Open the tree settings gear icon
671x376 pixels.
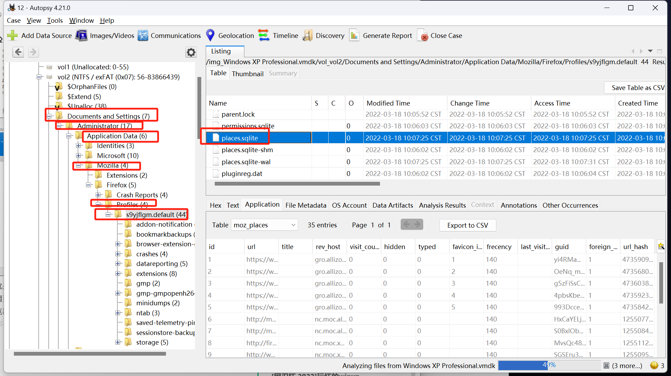tap(191, 52)
